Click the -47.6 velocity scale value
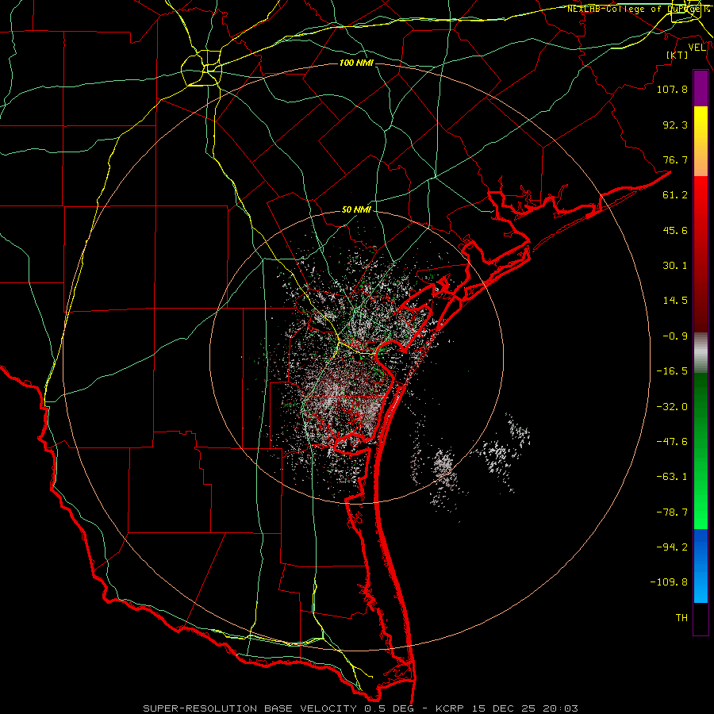The width and height of the screenshot is (714, 714). tap(672, 442)
